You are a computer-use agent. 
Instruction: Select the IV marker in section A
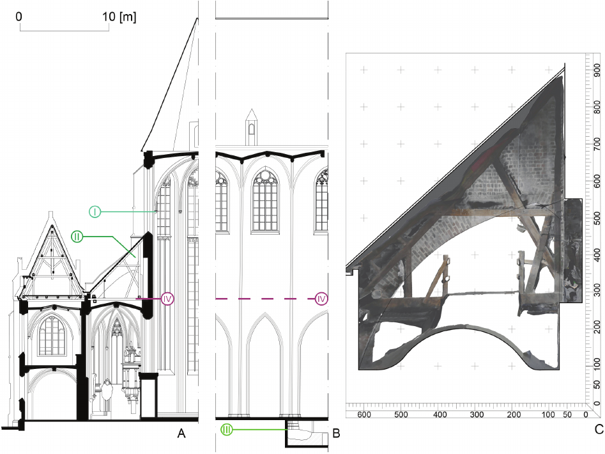coord(168,299)
